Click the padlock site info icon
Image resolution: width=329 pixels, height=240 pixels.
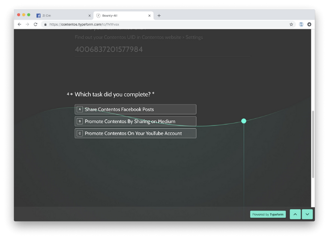click(x=45, y=24)
